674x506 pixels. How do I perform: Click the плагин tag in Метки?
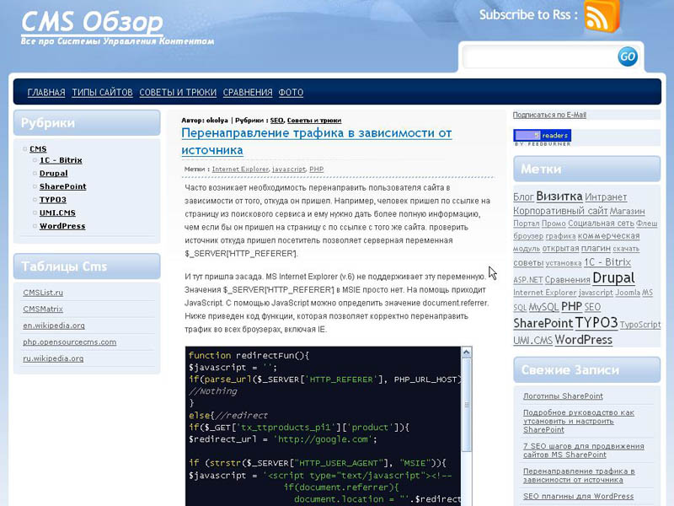pos(596,248)
